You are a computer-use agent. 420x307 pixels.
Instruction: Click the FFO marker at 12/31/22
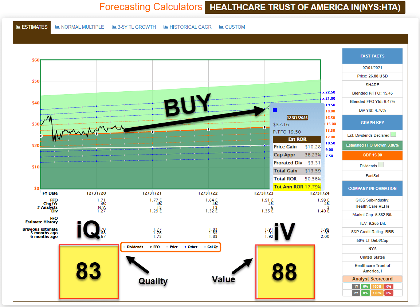click(x=208, y=129)
